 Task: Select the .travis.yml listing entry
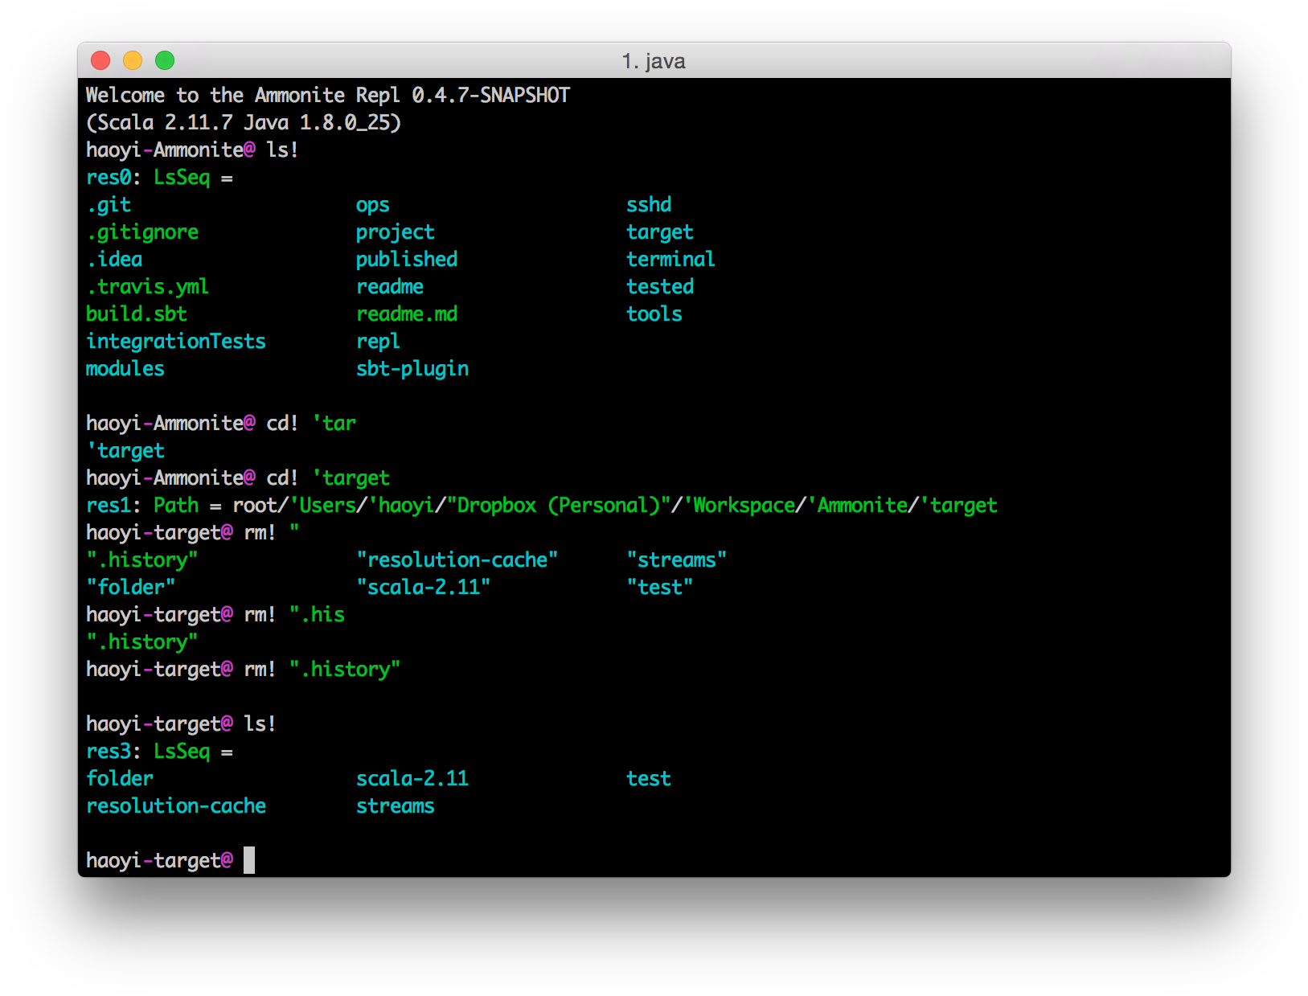[x=148, y=286]
